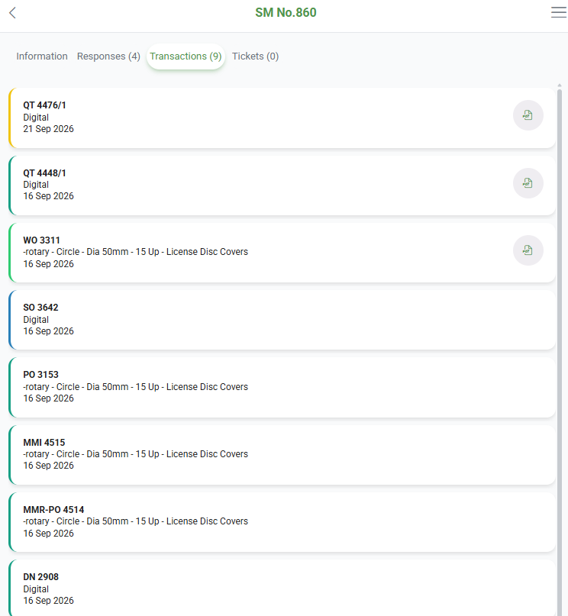Click the scrollbar up arrow
Image resolution: width=568 pixels, height=616 pixels.
(x=560, y=85)
